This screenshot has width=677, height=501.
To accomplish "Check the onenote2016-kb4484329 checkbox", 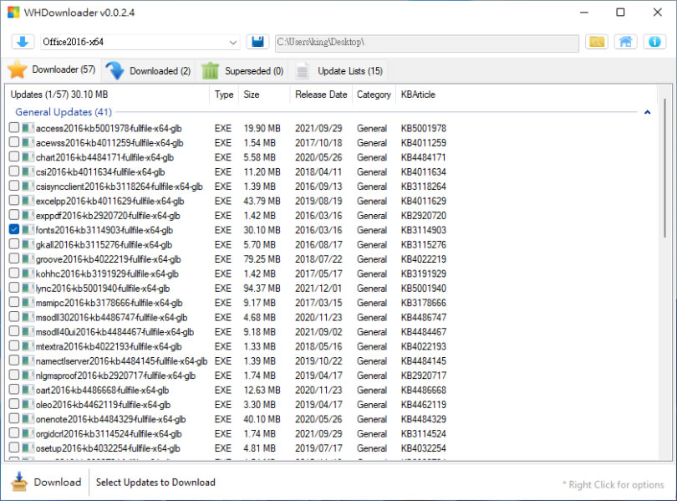I will click(14, 418).
